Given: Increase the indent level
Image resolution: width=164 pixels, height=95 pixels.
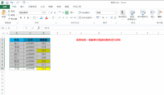Looking at the screenshot, I should coord(75,18).
